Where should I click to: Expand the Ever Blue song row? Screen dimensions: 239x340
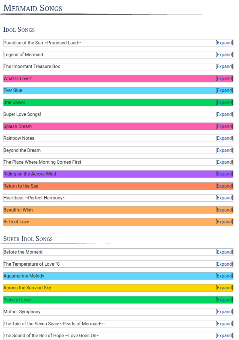pyautogui.click(x=224, y=90)
